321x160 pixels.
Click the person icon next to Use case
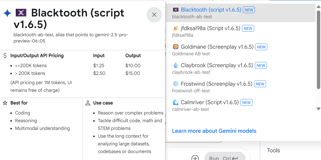point(88,103)
